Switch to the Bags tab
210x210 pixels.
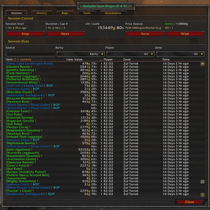point(65,13)
